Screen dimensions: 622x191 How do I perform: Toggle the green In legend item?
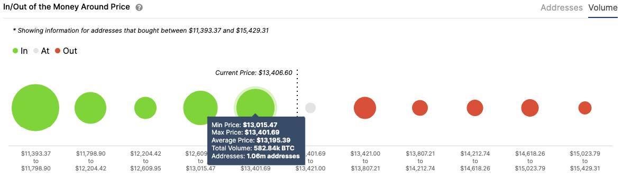pyautogui.click(x=20, y=51)
